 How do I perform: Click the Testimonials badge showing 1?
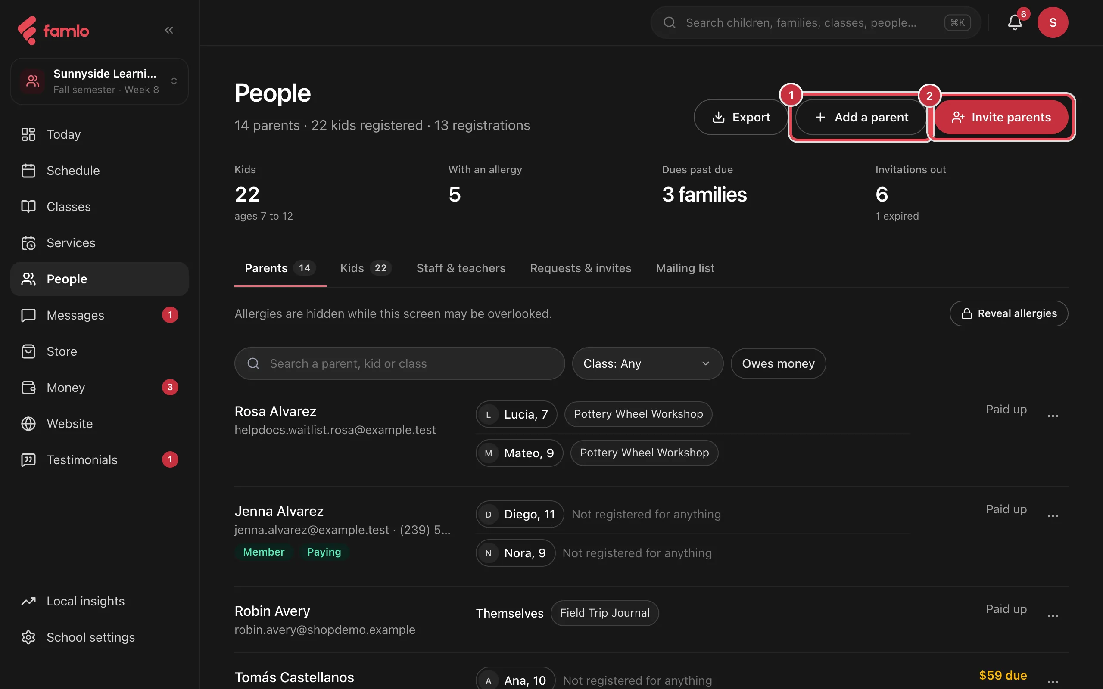(170, 459)
